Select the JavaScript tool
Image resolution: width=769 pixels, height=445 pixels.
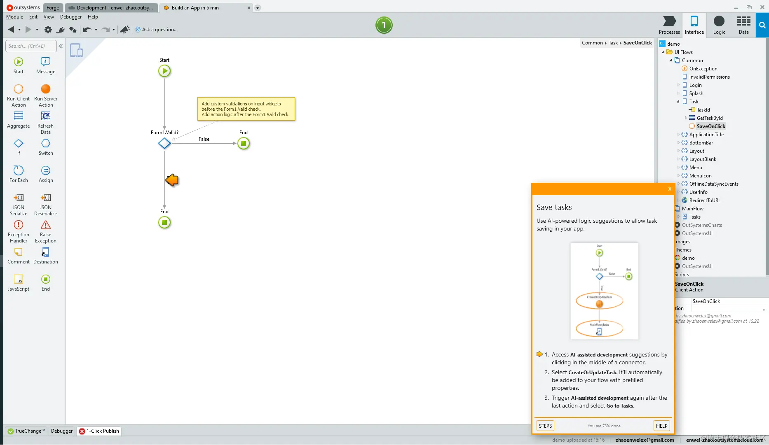click(19, 283)
